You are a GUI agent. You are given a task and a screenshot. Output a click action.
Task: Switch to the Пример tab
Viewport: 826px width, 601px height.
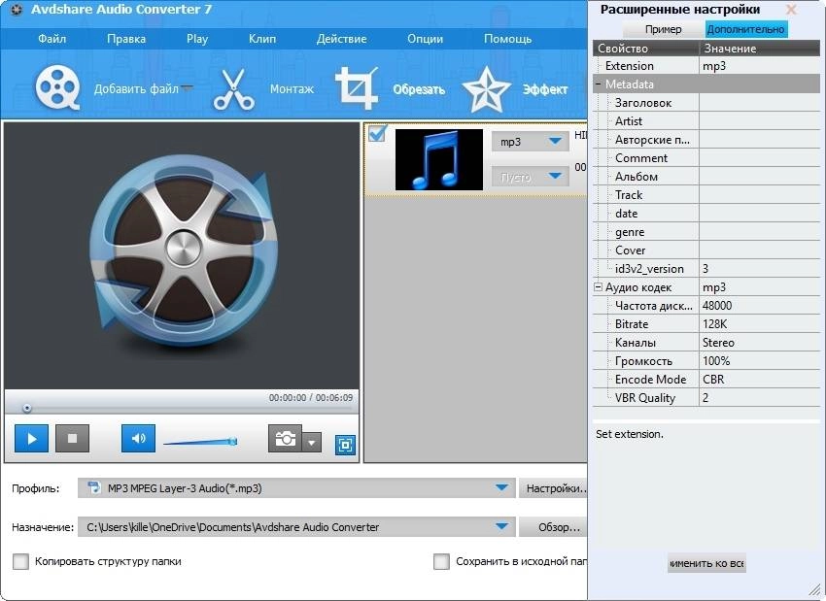click(663, 29)
